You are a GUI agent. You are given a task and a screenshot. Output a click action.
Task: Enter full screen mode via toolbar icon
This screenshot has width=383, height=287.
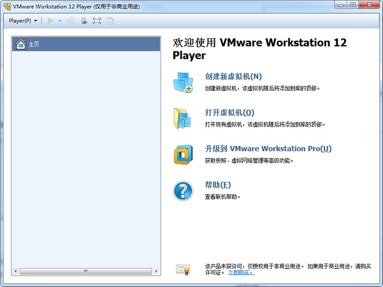(96, 21)
